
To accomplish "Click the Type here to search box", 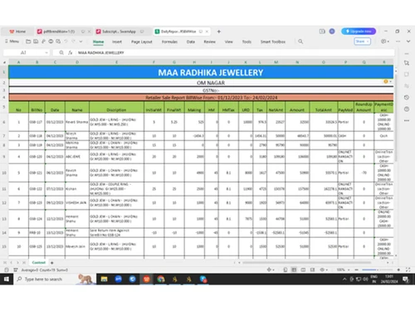I will click(x=55, y=279).
